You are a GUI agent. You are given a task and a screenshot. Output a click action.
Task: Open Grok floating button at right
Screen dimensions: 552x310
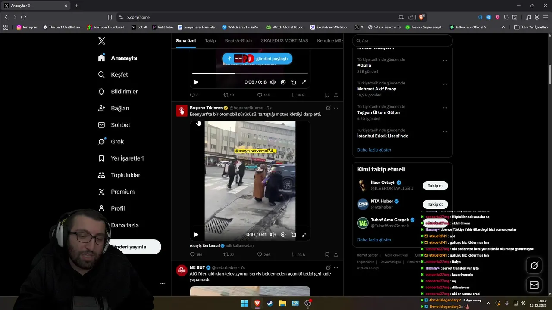pos(534,266)
